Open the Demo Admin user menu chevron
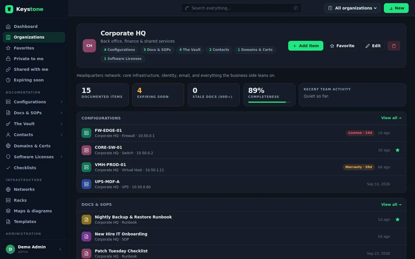 click(x=60, y=249)
